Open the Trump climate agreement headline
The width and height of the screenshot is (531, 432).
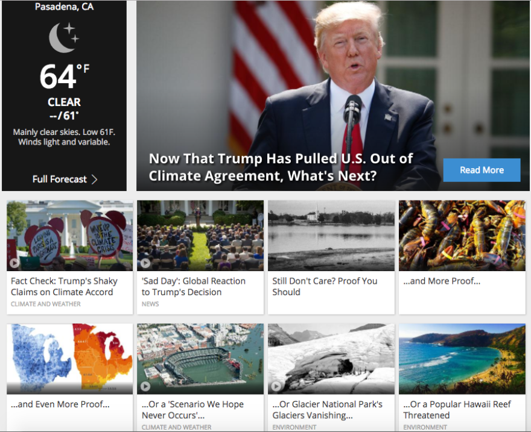pos(281,167)
